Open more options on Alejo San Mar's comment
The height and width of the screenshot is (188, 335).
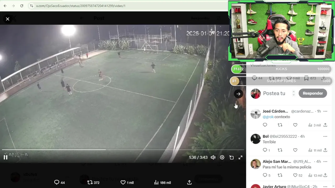point(325,161)
